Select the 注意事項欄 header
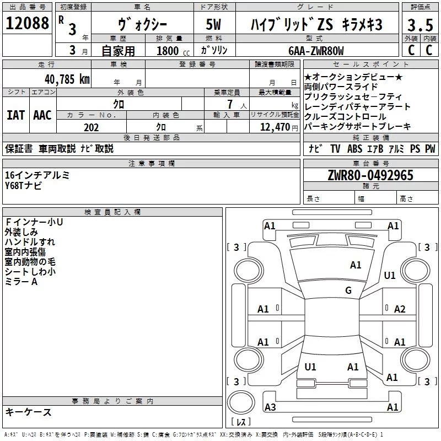441x441 pixels. (151, 163)
